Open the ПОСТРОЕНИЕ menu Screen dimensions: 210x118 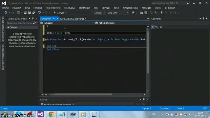tap(53, 8)
